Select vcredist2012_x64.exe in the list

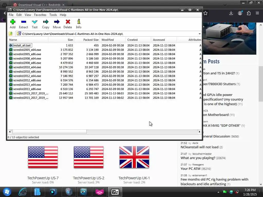[x=27, y=76]
